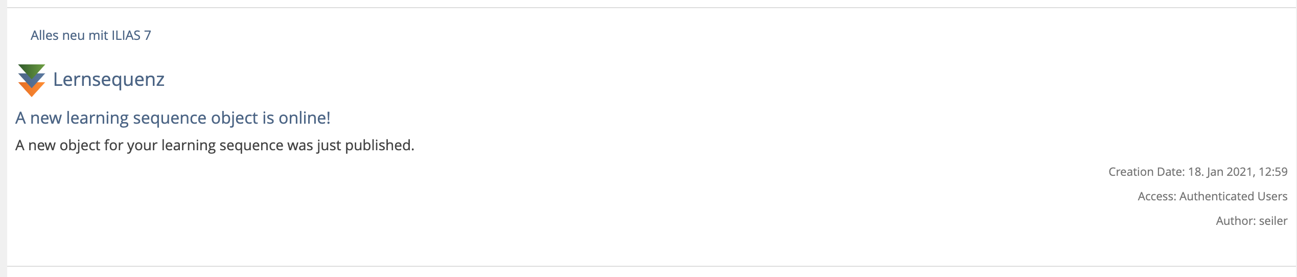Open the "Alles neu mit ILIAS 7" link
This screenshot has width=1297, height=277.
pos(90,35)
